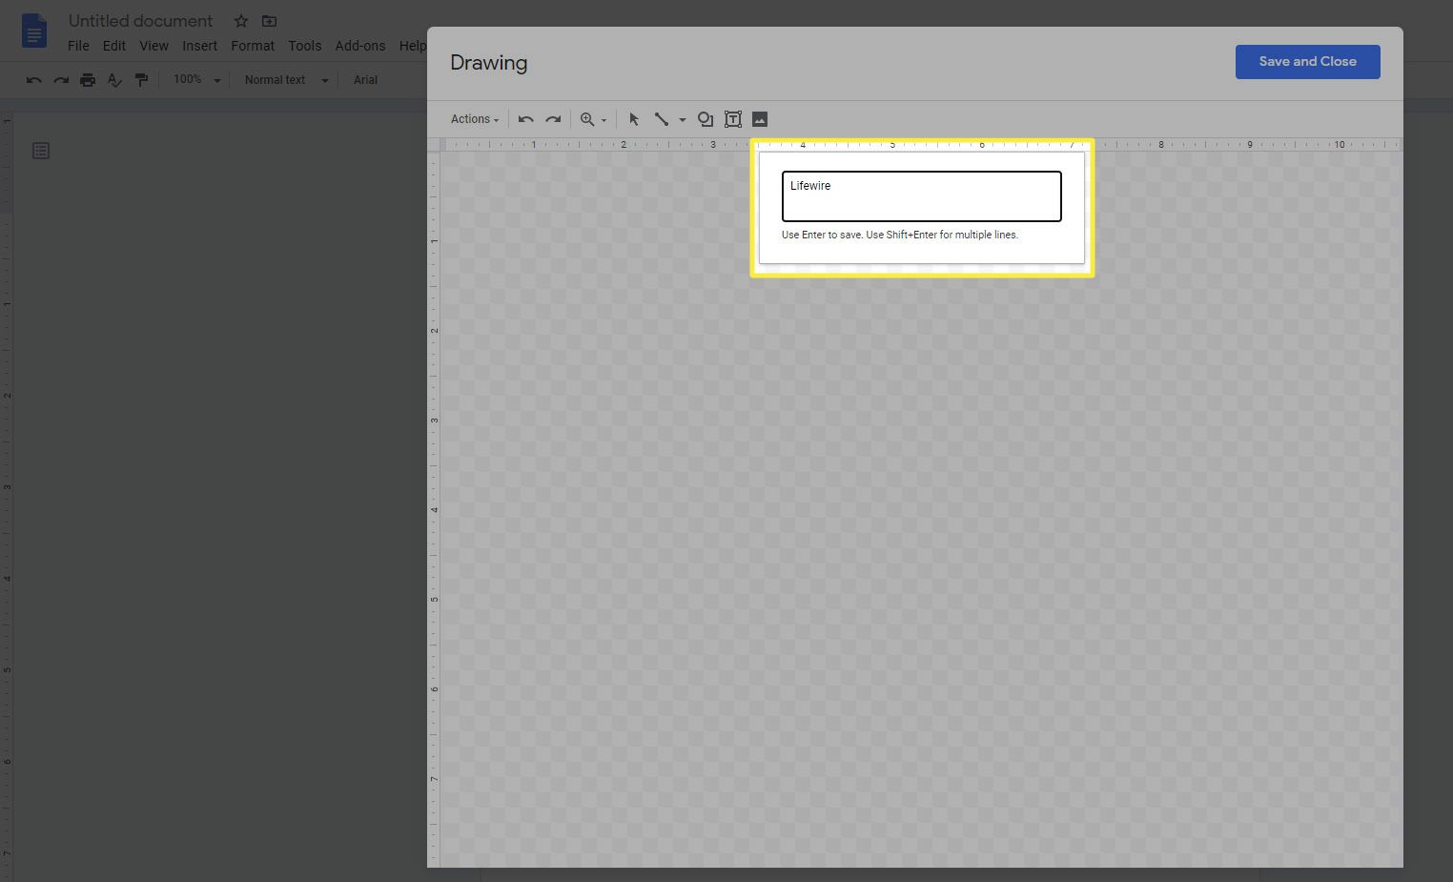Open the Shape tool

(706, 119)
